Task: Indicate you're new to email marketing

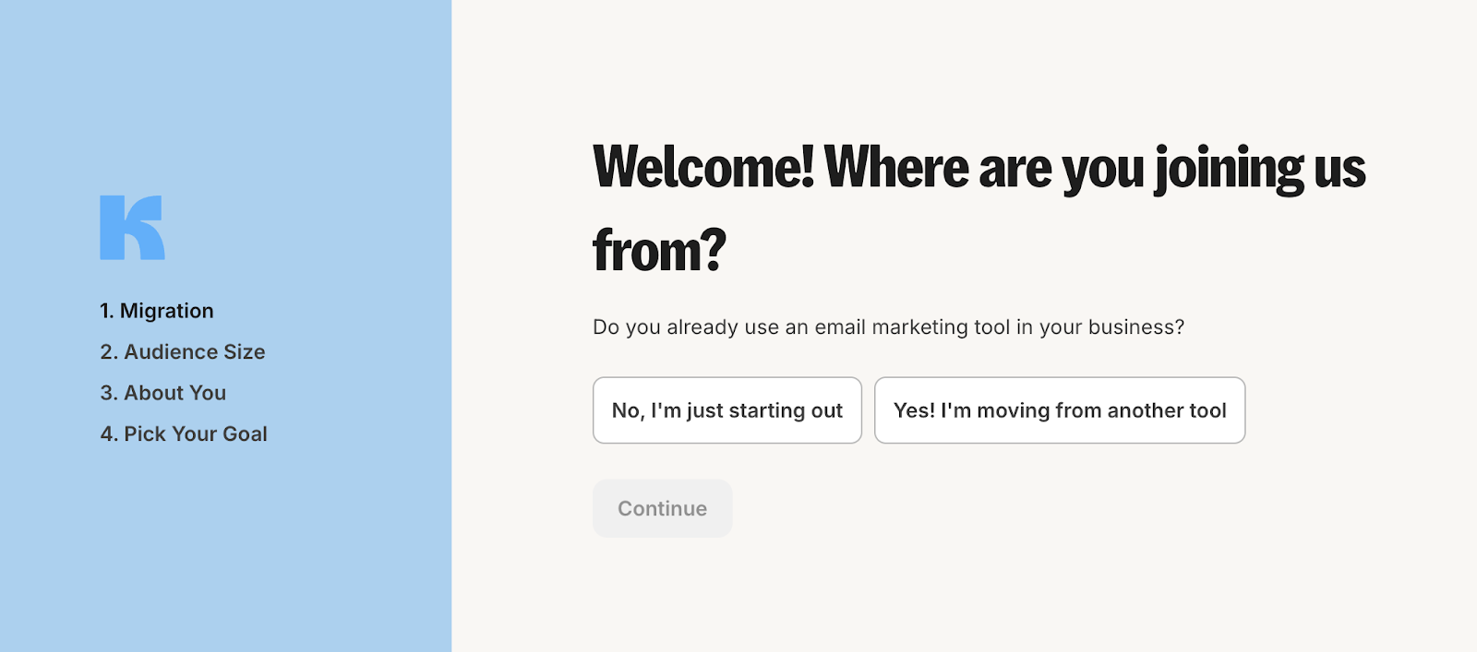Action: pos(726,410)
